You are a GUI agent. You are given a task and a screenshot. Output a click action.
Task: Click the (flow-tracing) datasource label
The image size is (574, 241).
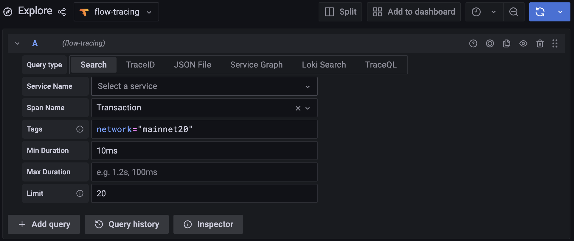point(84,43)
